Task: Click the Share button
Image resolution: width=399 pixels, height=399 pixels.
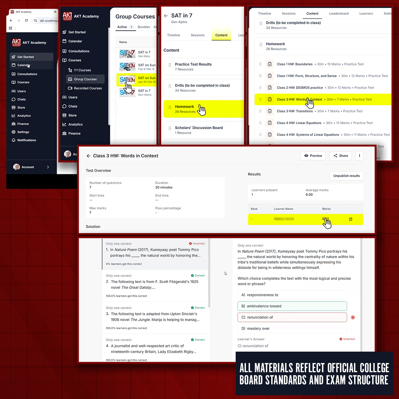Action: (341, 156)
